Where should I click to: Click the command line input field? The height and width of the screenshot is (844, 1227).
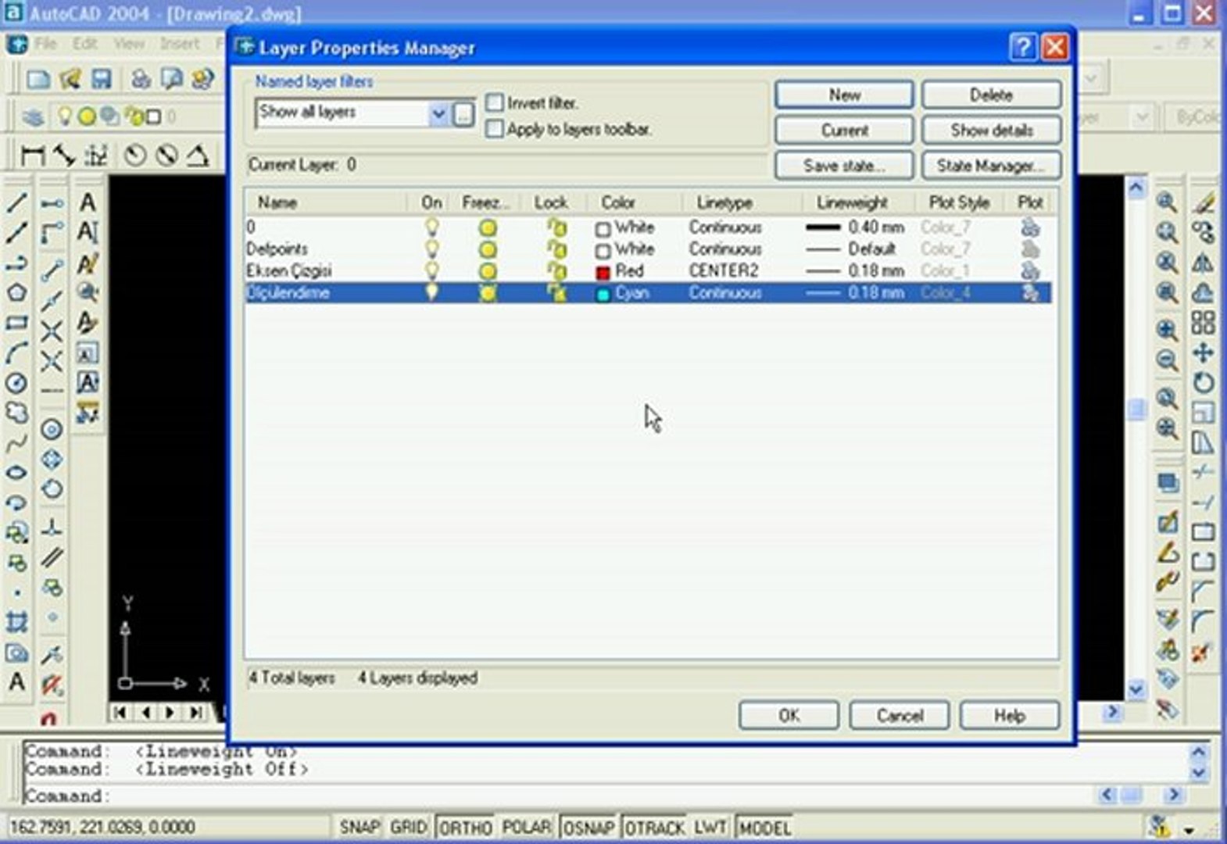pyautogui.click(x=559, y=796)
